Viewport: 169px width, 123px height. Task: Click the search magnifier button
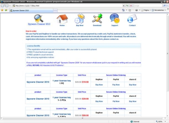click(x=164, y=5)
